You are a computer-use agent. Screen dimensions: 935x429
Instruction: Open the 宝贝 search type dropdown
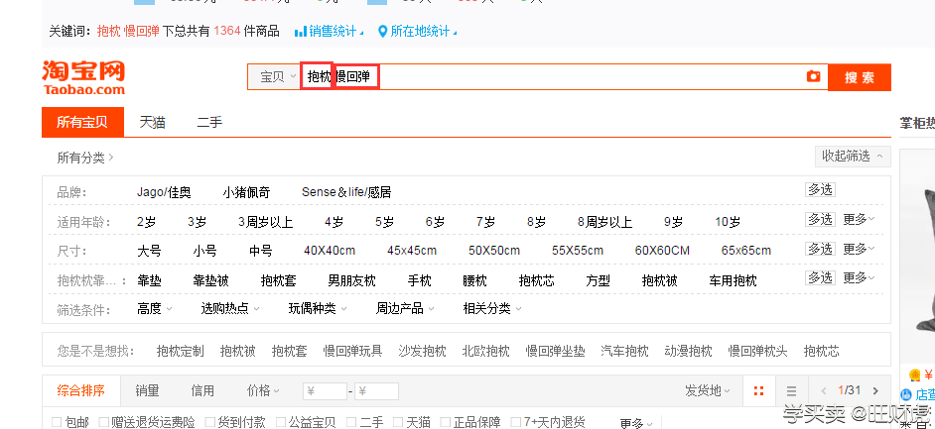pyautogui.click(x=275, y=76)
